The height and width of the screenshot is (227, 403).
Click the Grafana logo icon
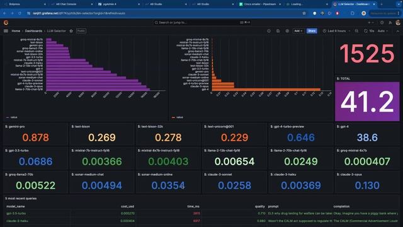[6, 23]
